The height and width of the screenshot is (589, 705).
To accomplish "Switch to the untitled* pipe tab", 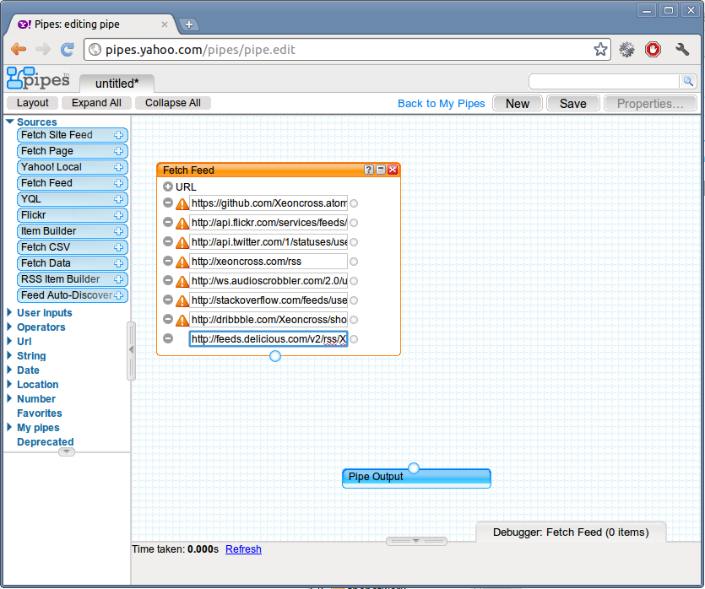I will [117, 84].
